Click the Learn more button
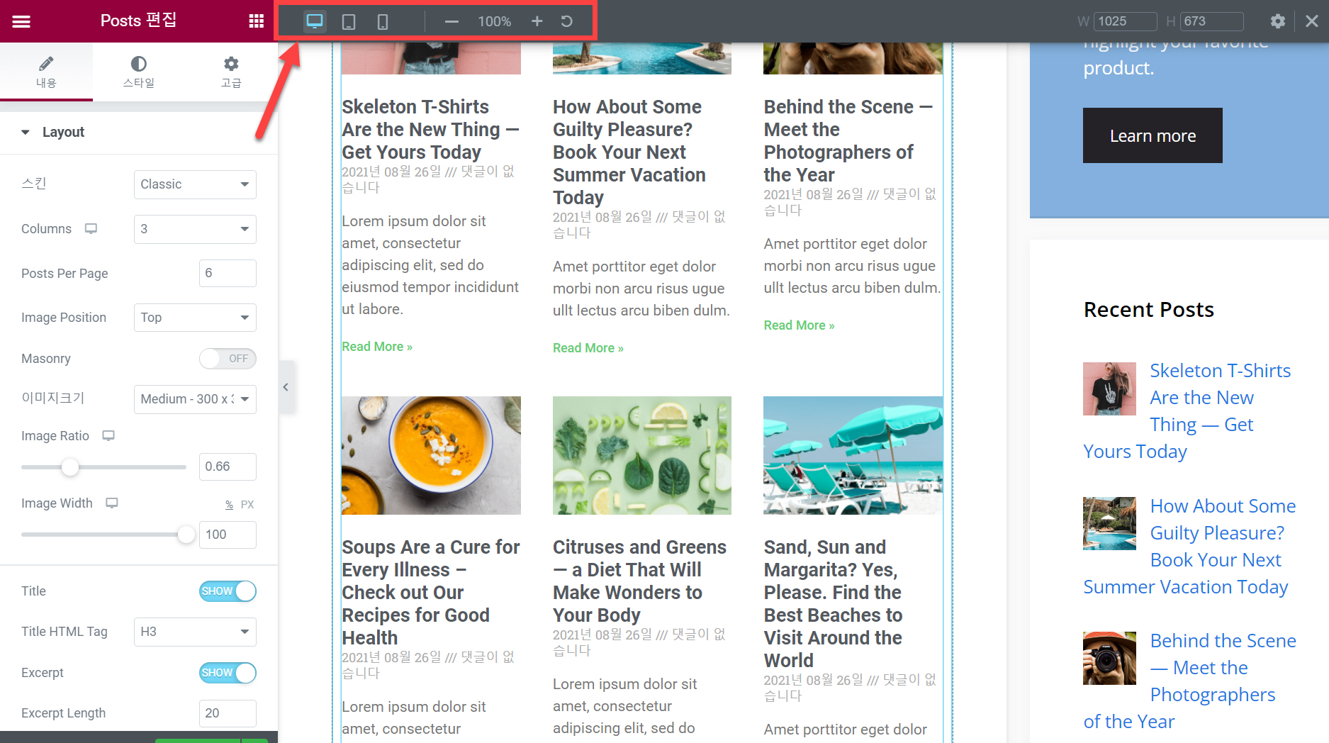This screenshot has height=743, width=1329. 1153,135
